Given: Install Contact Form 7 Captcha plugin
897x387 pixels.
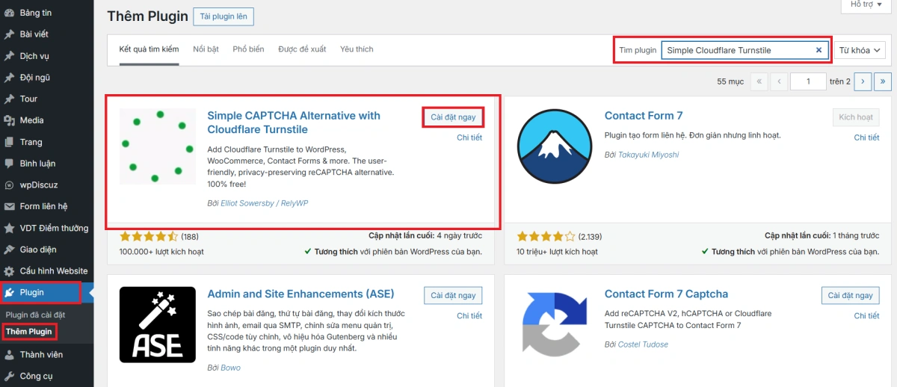Looking at the screenshot, I should [851, 296].
